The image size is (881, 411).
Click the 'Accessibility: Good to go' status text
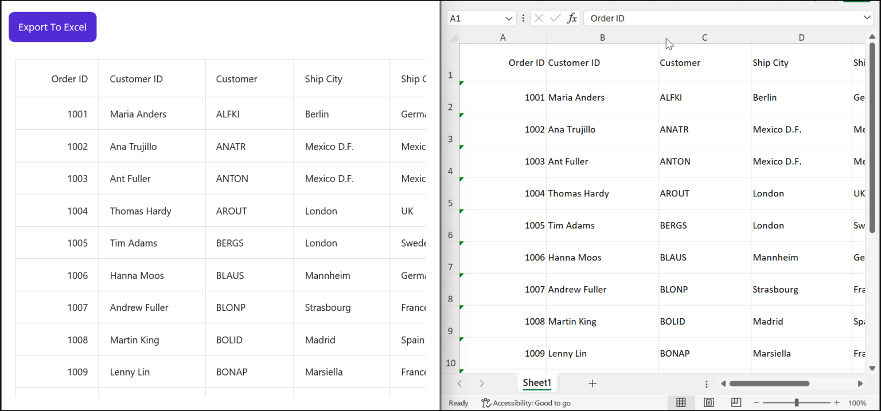click(531, 402)
